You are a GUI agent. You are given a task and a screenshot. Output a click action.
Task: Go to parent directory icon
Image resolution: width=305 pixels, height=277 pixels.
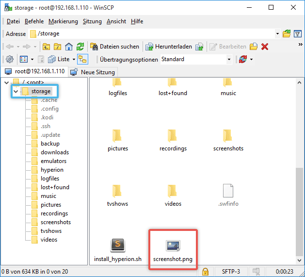[47, 47]
